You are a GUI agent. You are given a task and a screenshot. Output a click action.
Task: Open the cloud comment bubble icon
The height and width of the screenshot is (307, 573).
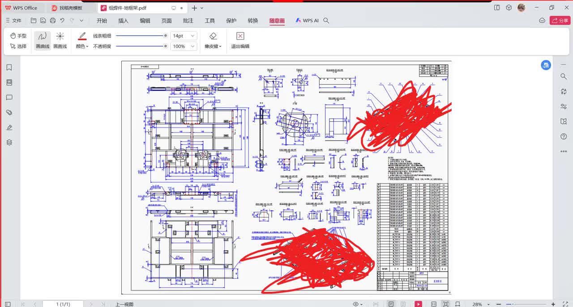click(x=542, y=21)
